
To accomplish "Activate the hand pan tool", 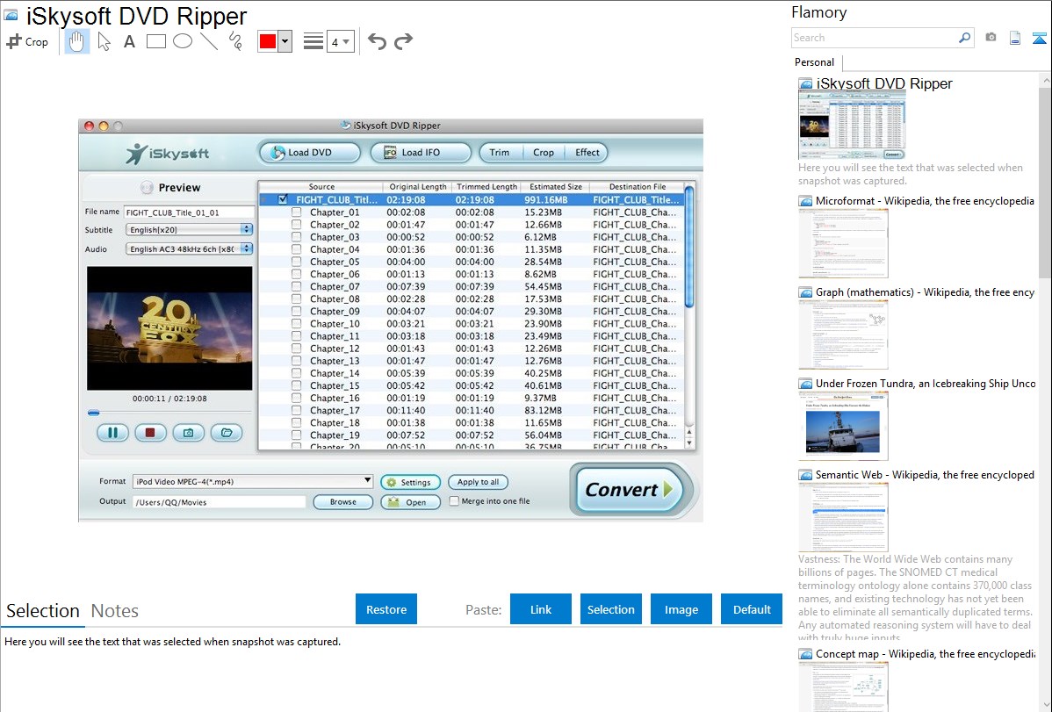I will click(x=76, y=41).
